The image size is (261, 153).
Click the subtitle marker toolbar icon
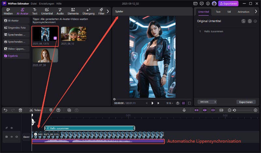click(x=51, y=110)
